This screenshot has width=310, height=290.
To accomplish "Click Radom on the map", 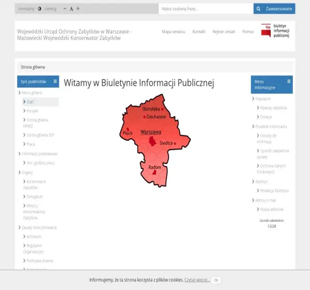I will [154, 167].
